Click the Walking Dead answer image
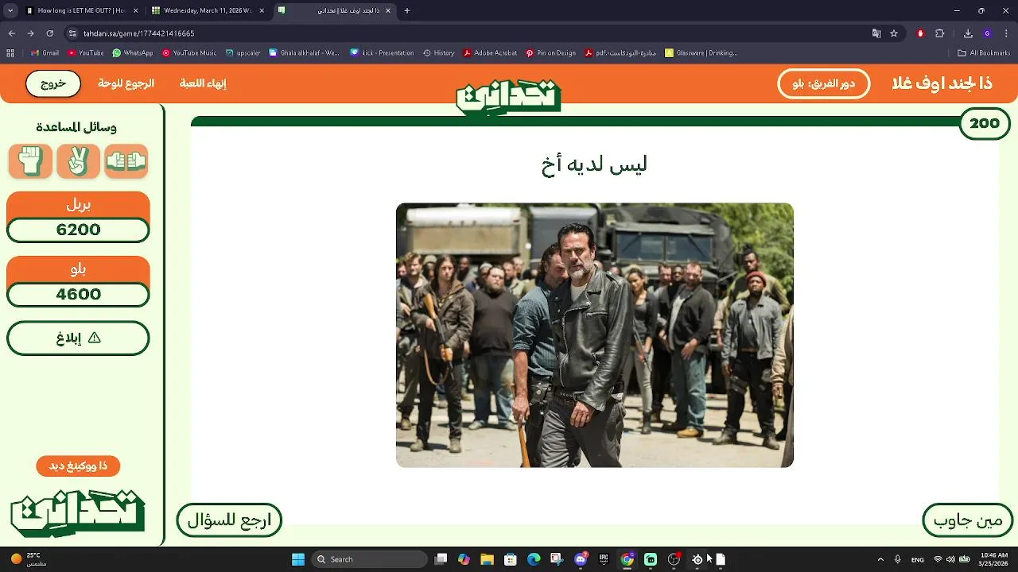Viewport: 1018px width, 572px height. [x=595, y=335]
